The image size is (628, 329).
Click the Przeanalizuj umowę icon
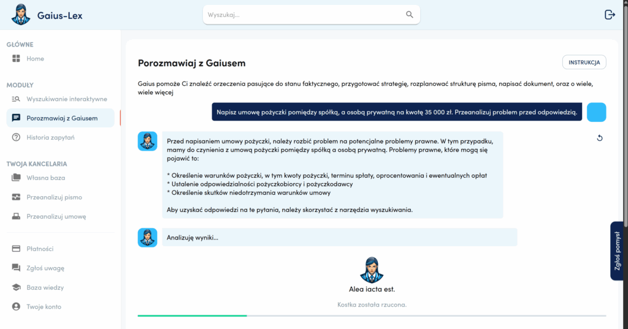coord(16,216)
